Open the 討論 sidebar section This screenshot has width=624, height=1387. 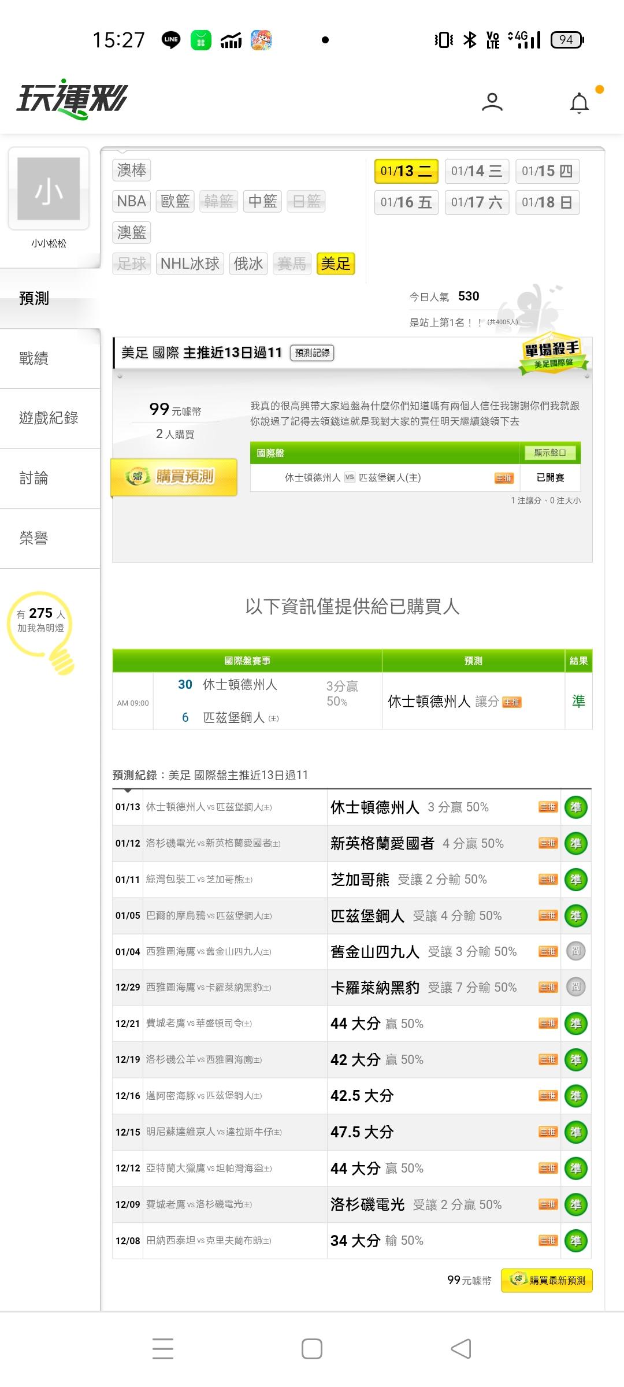point(34,478)
